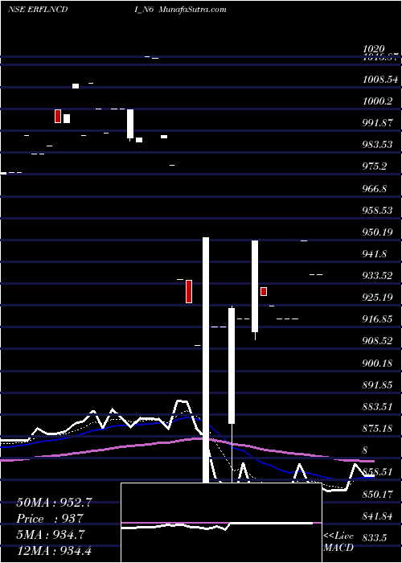402x563 pixels.
Task: Click the MACD inset panel
Action: coord(221,523)
